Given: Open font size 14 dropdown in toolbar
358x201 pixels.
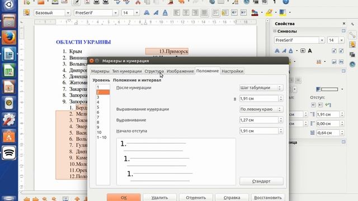Looking at the screenshot, I should (136, 13).
